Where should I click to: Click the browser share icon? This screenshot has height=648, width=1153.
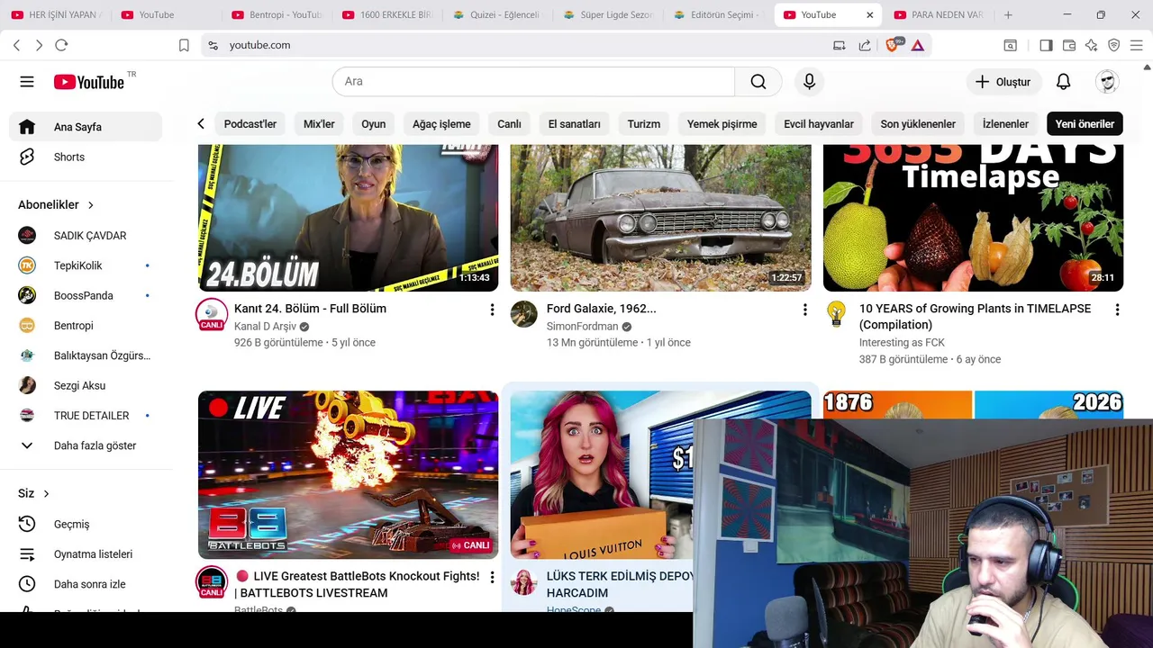click(x=865, y=45)
